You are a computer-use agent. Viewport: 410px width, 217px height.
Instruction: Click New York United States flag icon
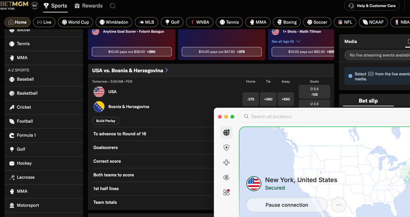tap(253, 183)
